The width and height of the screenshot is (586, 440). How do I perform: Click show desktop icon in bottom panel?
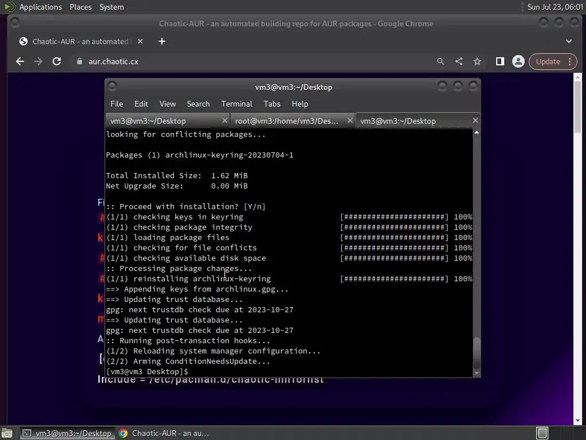[x=7, y=433]
